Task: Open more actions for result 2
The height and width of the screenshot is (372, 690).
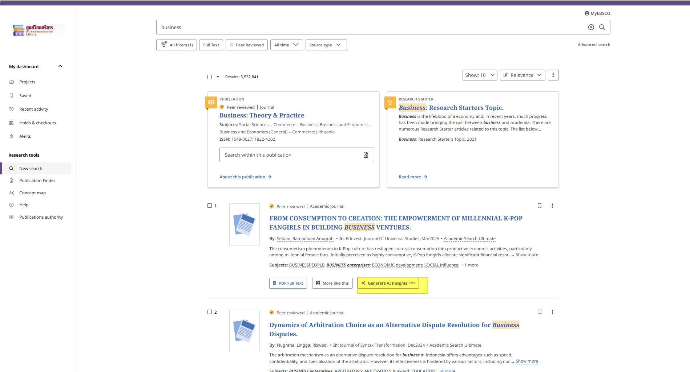Action: click(x=552, y=312)
